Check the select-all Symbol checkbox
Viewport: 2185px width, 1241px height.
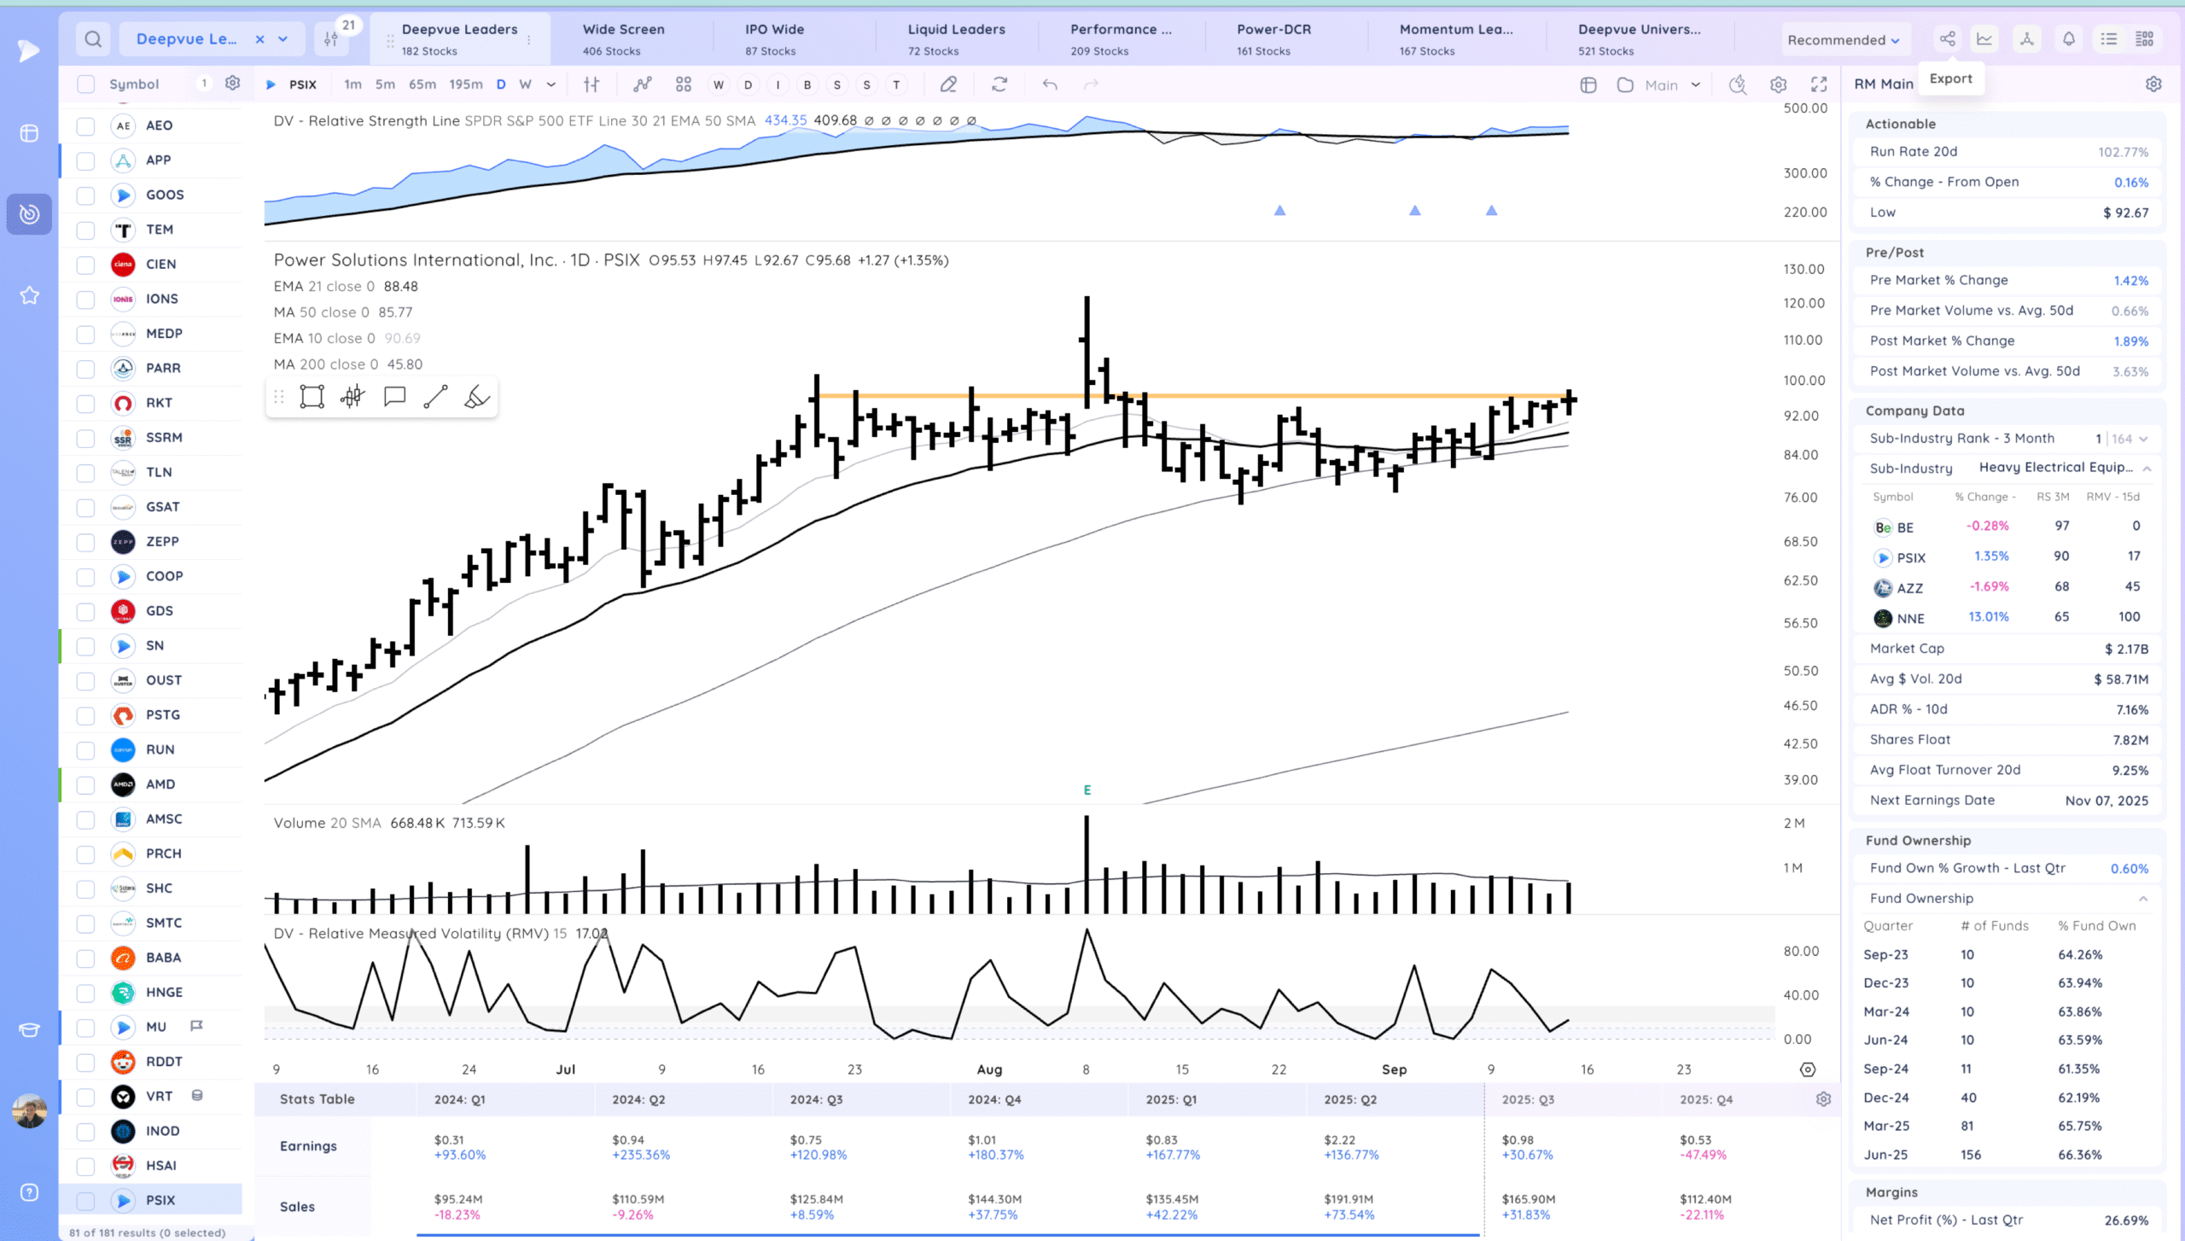click(85, 84)
